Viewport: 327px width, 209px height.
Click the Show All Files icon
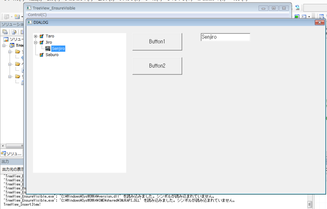click(14, 32)
